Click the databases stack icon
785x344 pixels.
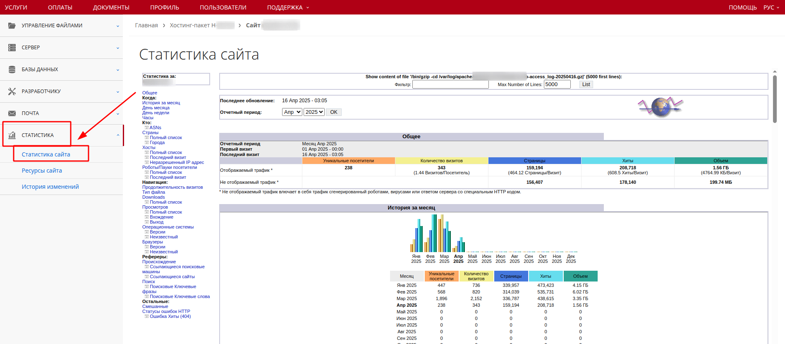click(x=12, y=70)
